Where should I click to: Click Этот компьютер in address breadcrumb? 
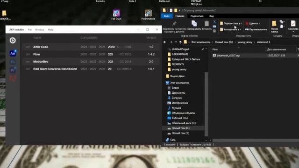(201, 42)
